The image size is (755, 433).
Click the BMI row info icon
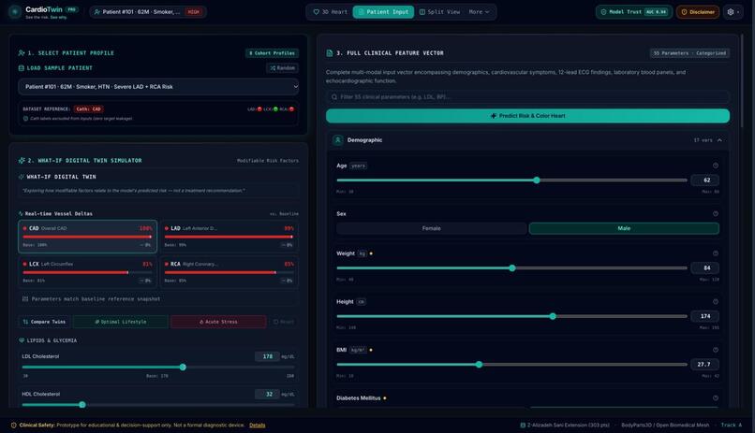pyautogui.click(x=716, y=350)
